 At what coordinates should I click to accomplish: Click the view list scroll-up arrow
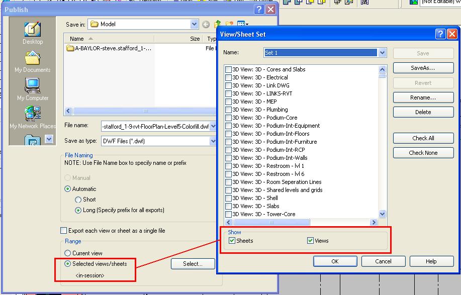pos(382,69)
